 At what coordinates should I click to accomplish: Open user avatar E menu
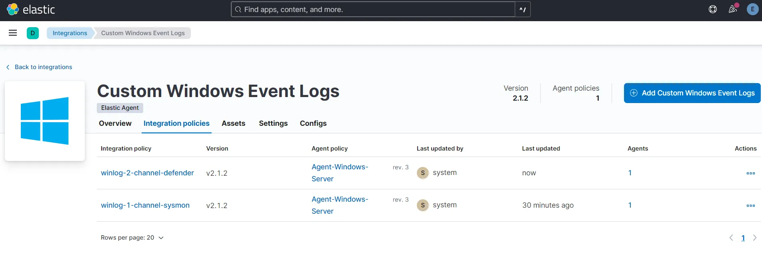tap(752, 9)
